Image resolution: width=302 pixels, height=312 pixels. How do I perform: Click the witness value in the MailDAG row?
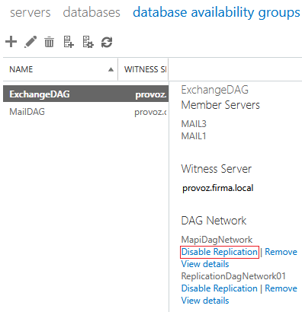[x=150, y=112]
